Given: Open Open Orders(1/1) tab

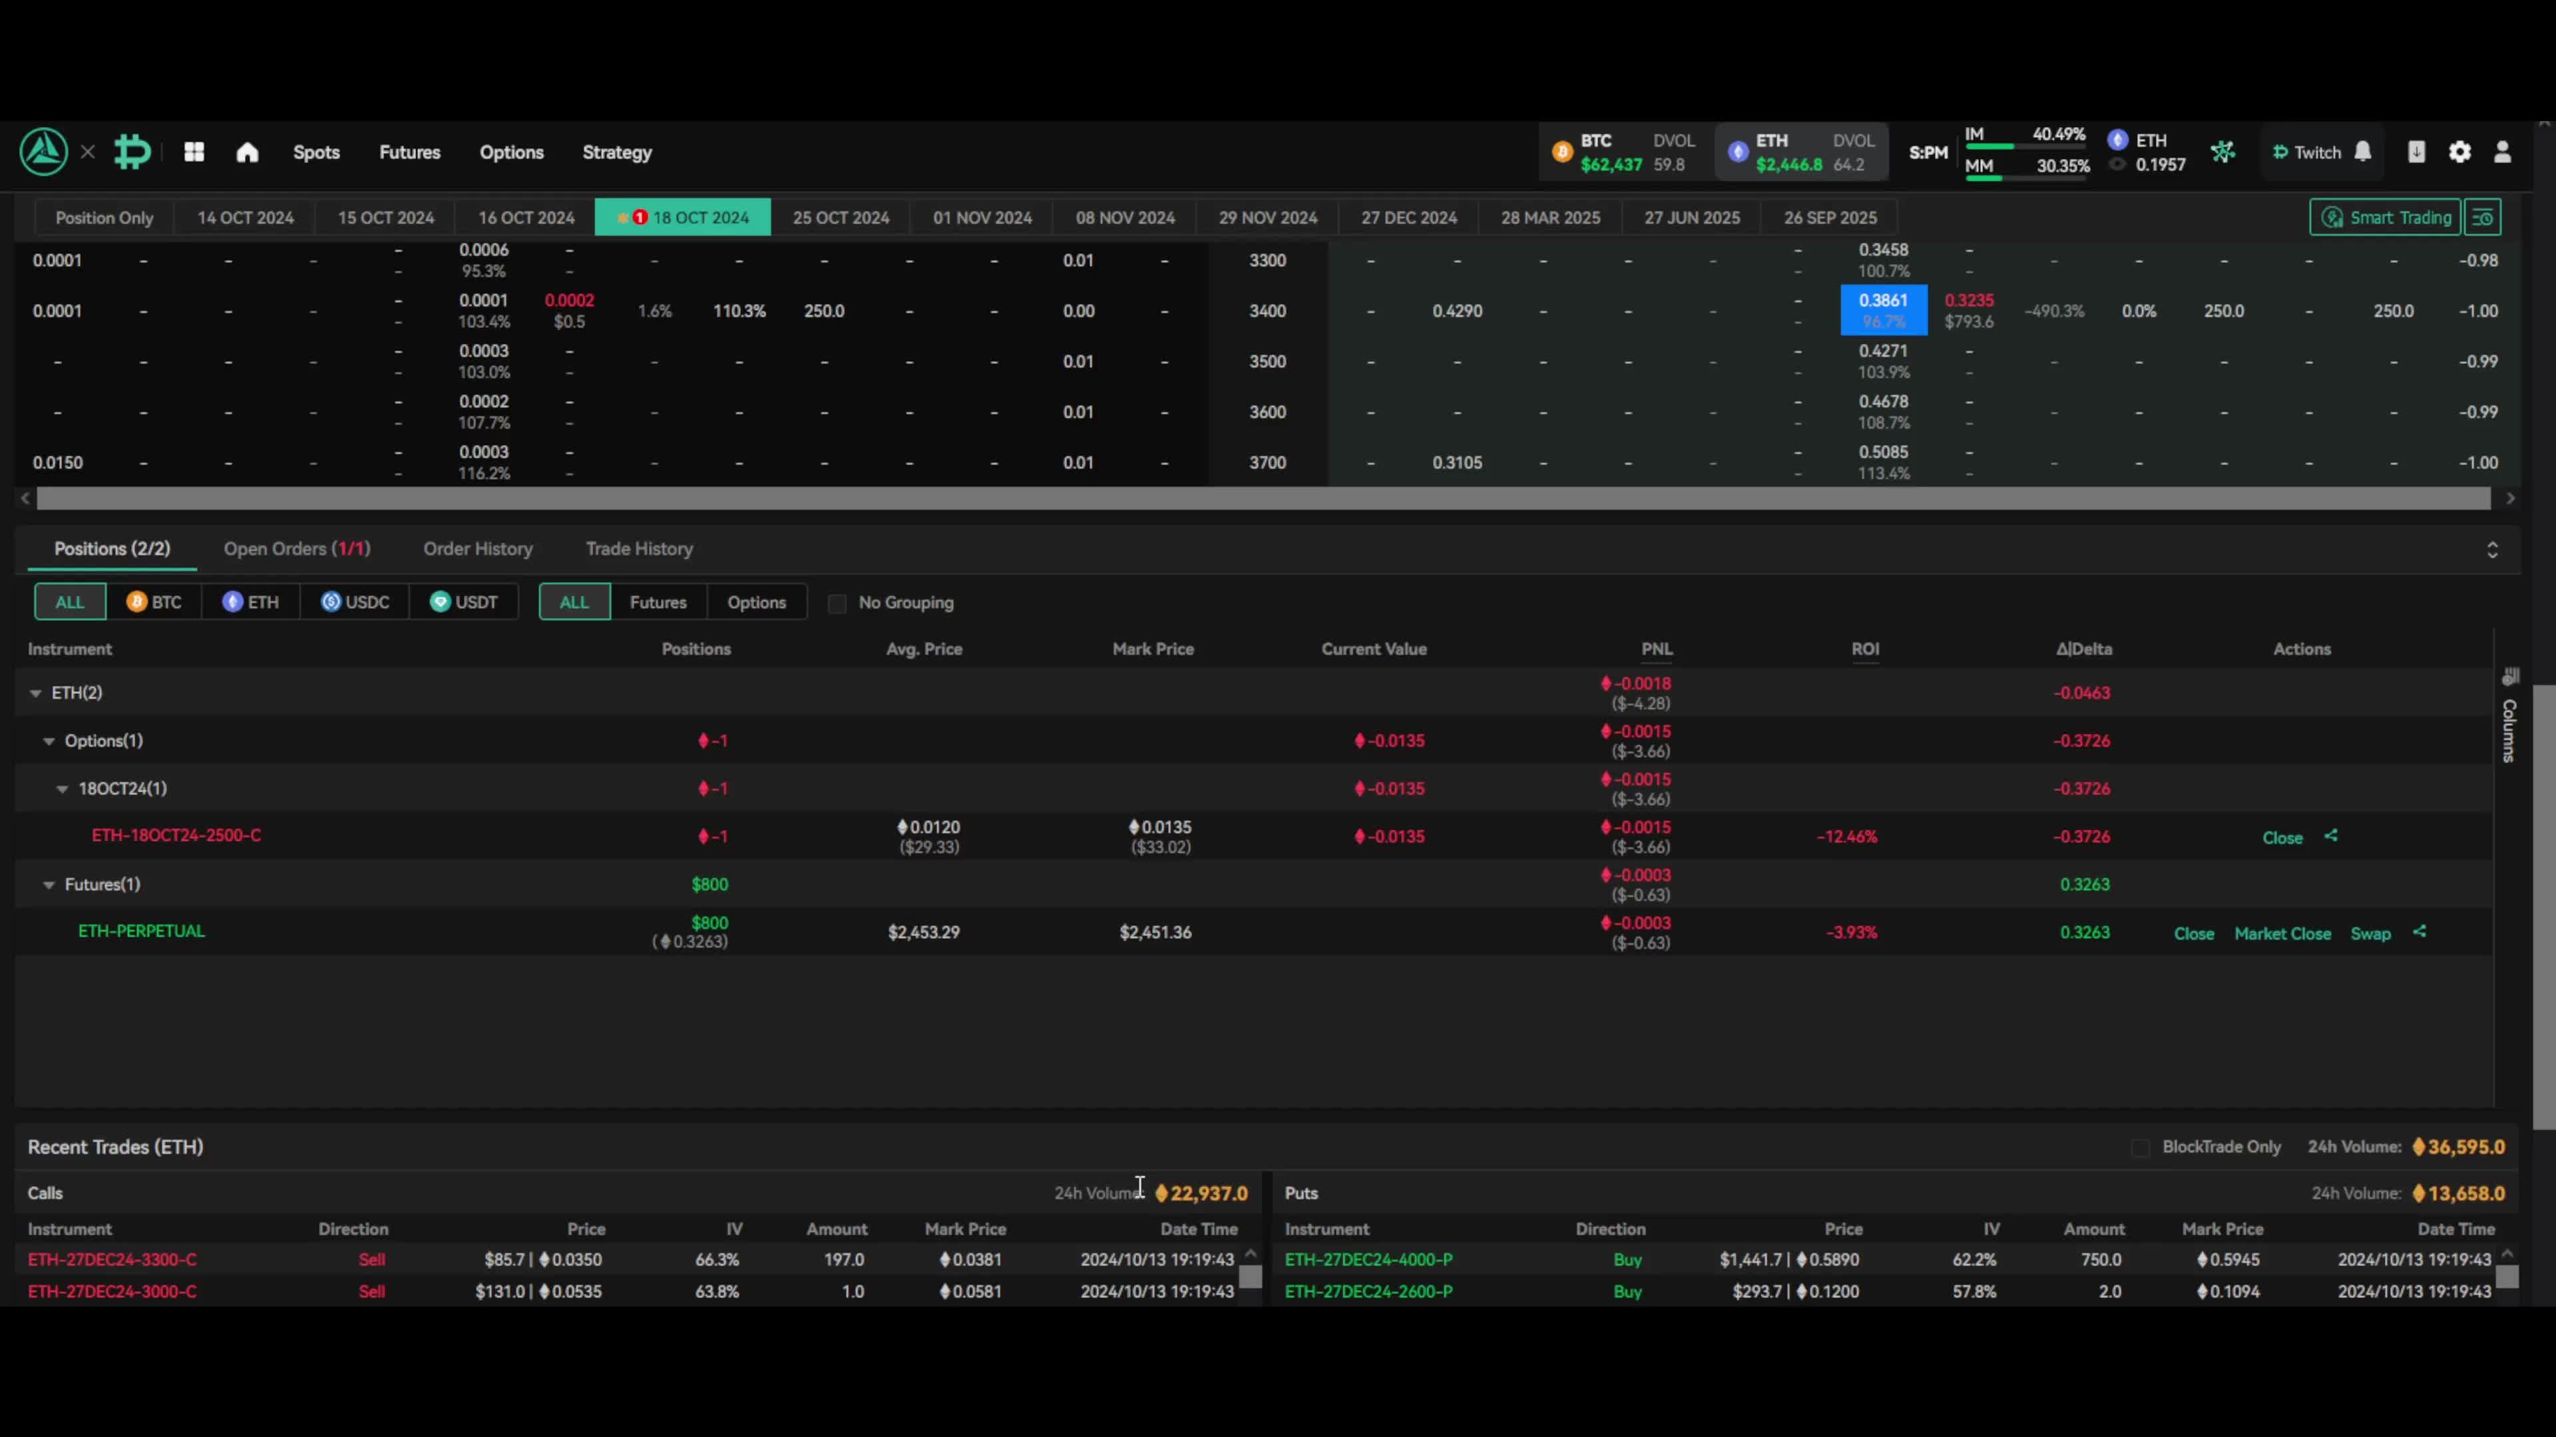Looking at the screenshot, I should click(297, 548).
